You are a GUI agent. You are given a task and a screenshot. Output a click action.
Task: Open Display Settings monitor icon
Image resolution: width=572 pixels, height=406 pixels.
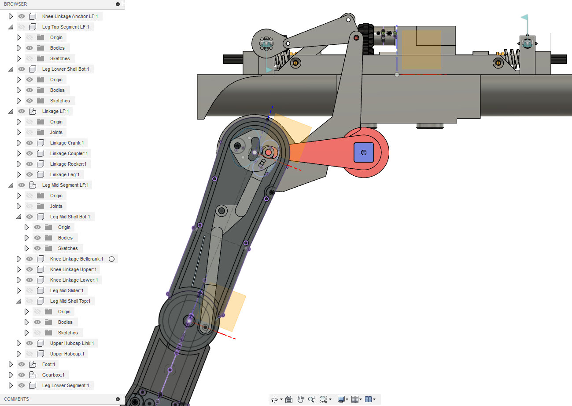pyautogui.click(x=341, y=399)
